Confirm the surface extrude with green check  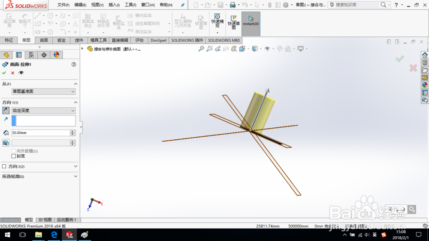[4, 73]
